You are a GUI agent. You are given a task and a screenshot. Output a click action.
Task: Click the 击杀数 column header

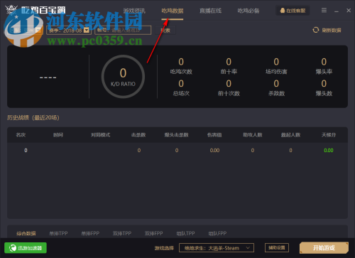138,135
